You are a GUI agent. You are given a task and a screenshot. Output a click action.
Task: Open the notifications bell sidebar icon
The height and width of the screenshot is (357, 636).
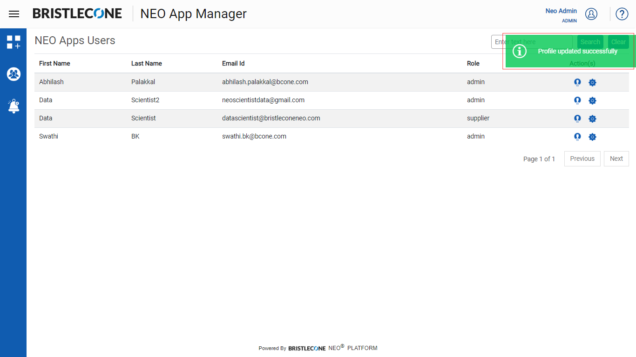coord(14,106)
